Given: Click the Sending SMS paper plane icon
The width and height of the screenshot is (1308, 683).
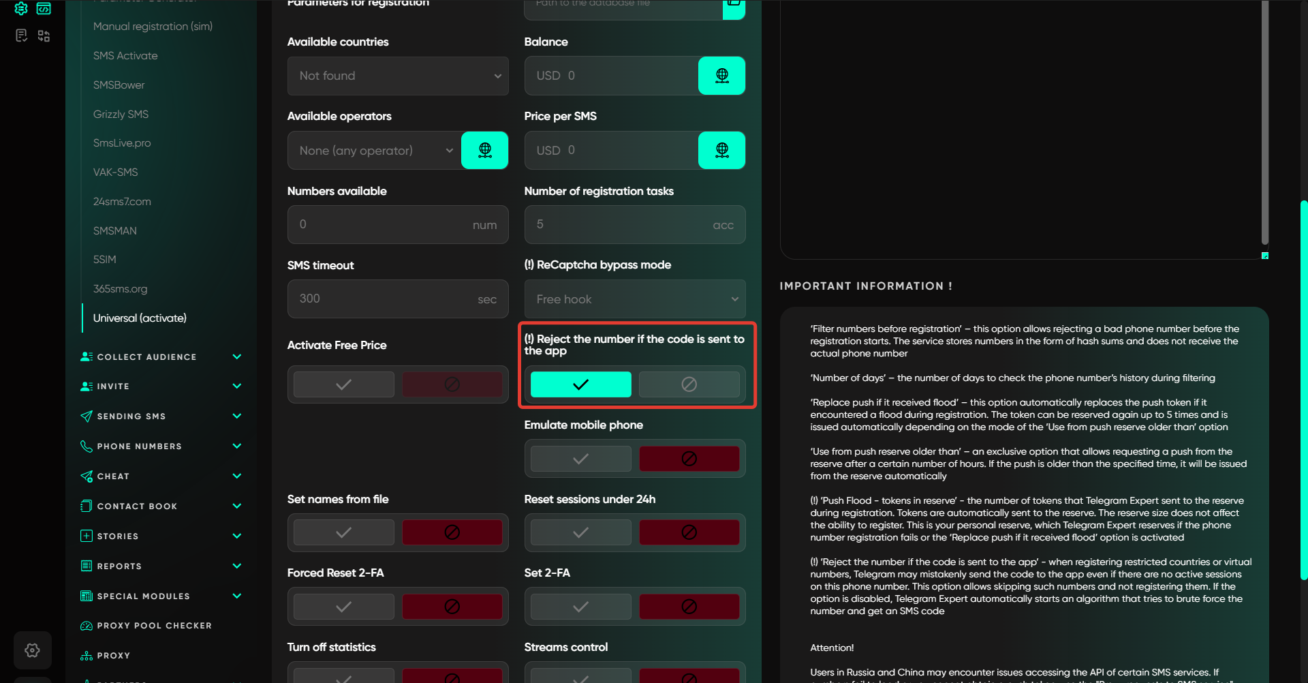Looking at the screenshot, I should 87,416.
